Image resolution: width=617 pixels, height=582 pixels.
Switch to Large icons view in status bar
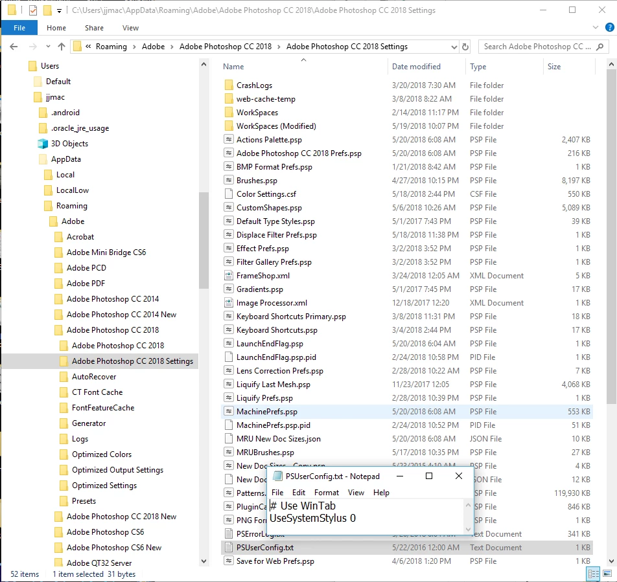click(607, 574)
